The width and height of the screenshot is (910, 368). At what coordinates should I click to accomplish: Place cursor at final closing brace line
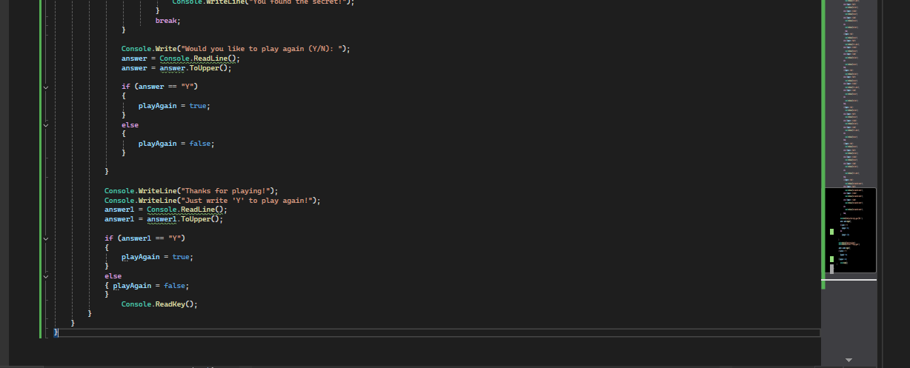(x=437, y=332)
